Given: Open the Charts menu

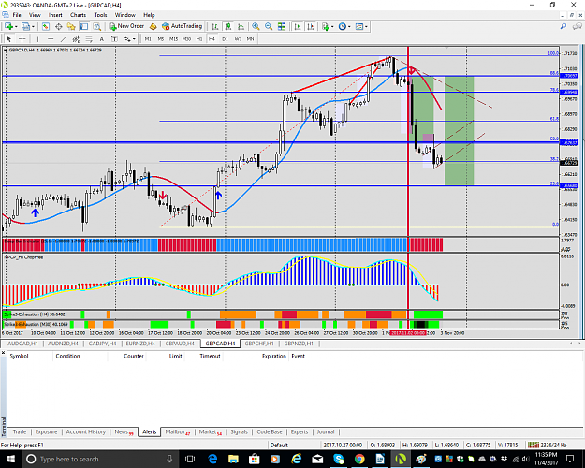Looking at the screenshot, I should coord(78,15).
